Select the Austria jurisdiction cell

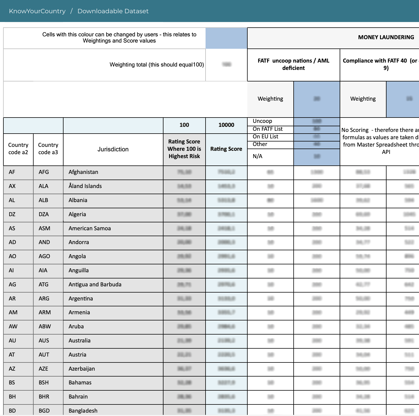point(113,355)
